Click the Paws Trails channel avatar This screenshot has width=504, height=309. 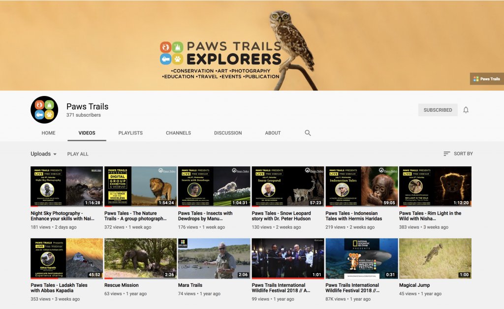click(44, 110)
